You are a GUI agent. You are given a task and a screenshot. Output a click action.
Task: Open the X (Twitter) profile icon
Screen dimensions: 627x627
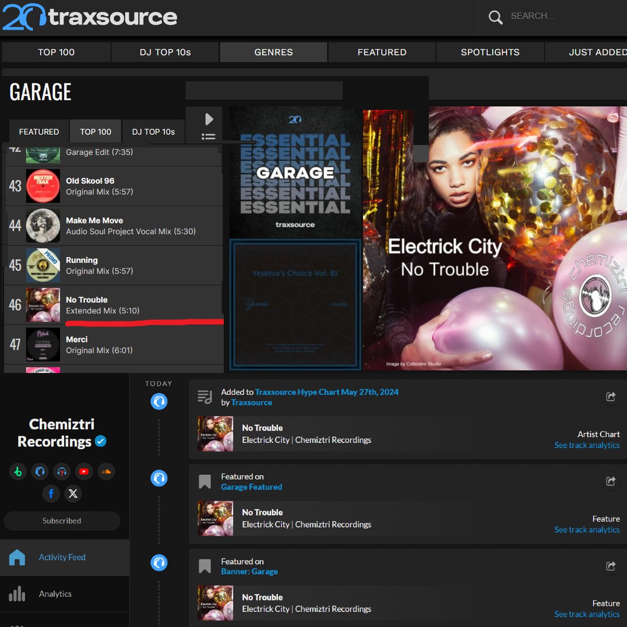(x=73, y=494)
